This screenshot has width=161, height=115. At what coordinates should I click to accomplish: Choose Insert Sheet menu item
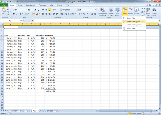point(134,28)
